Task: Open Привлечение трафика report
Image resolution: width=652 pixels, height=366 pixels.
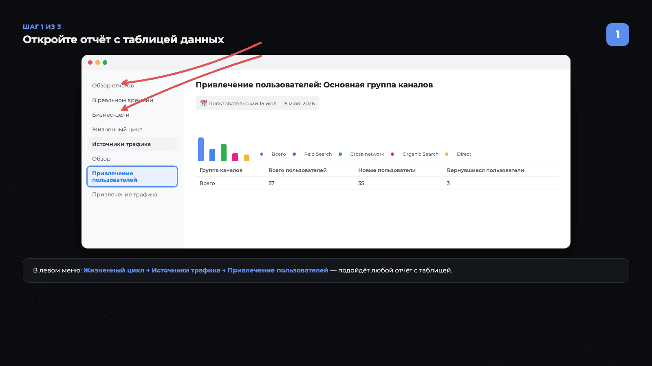Action: pyautogui.click(x=125, y=194)
